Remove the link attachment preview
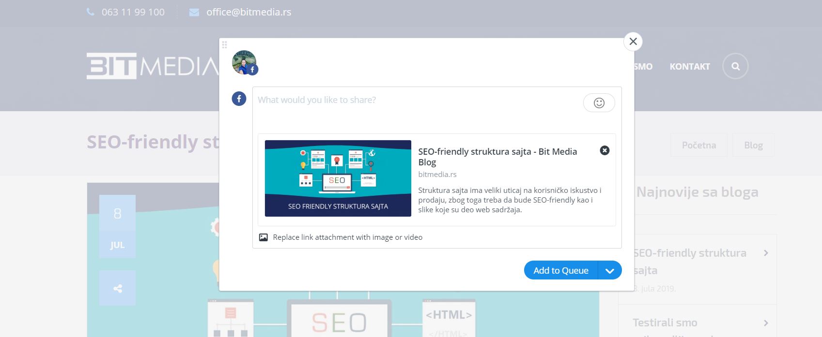The height and width of the screenshot is (337, 822). (x=605, y=150)
